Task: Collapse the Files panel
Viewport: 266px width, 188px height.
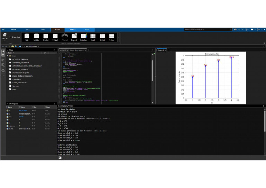Action: (x=8, y=50)
